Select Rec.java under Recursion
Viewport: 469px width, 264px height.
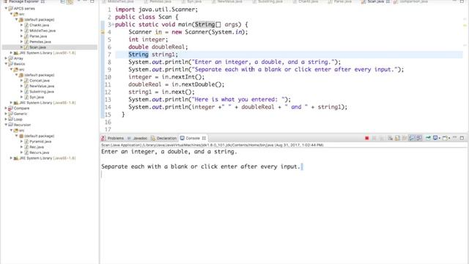(x=37, y=147)
